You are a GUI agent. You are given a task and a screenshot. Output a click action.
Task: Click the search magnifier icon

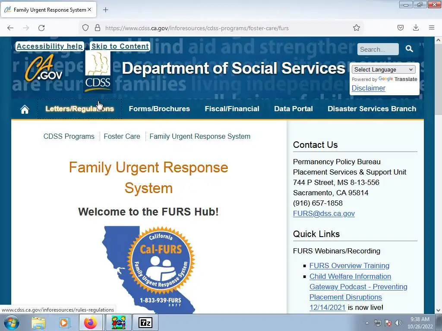(409, 49)
